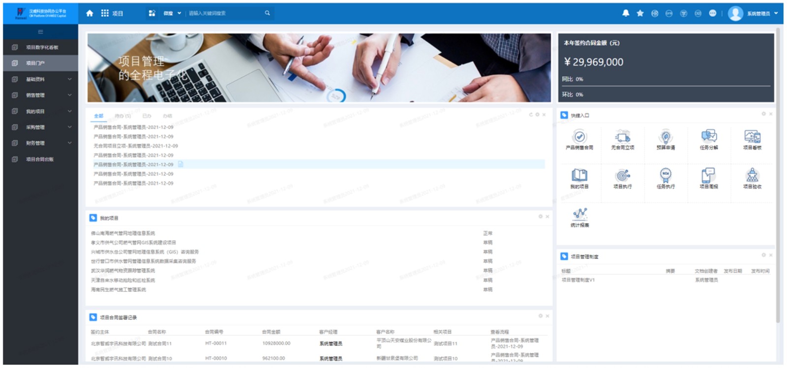Expand 财务管理 sidebar menu
The image size is (787, 368).
40,143
